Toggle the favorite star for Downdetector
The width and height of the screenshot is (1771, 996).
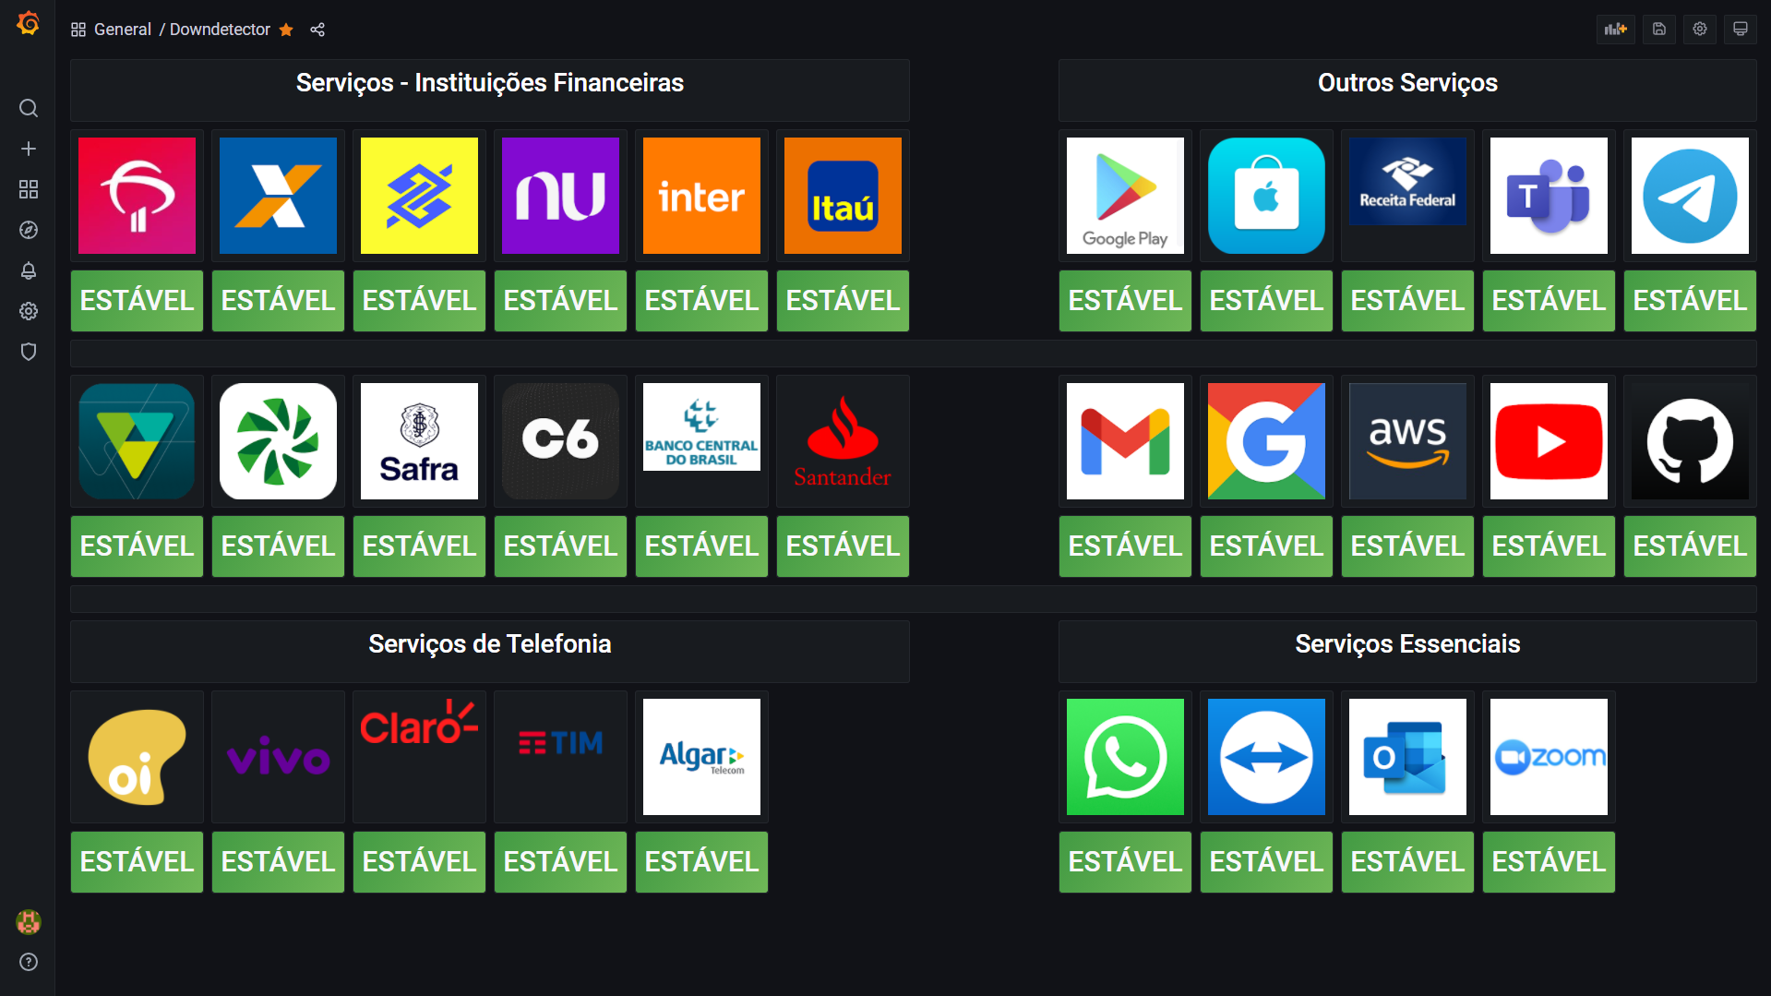[x=286, y=30]
